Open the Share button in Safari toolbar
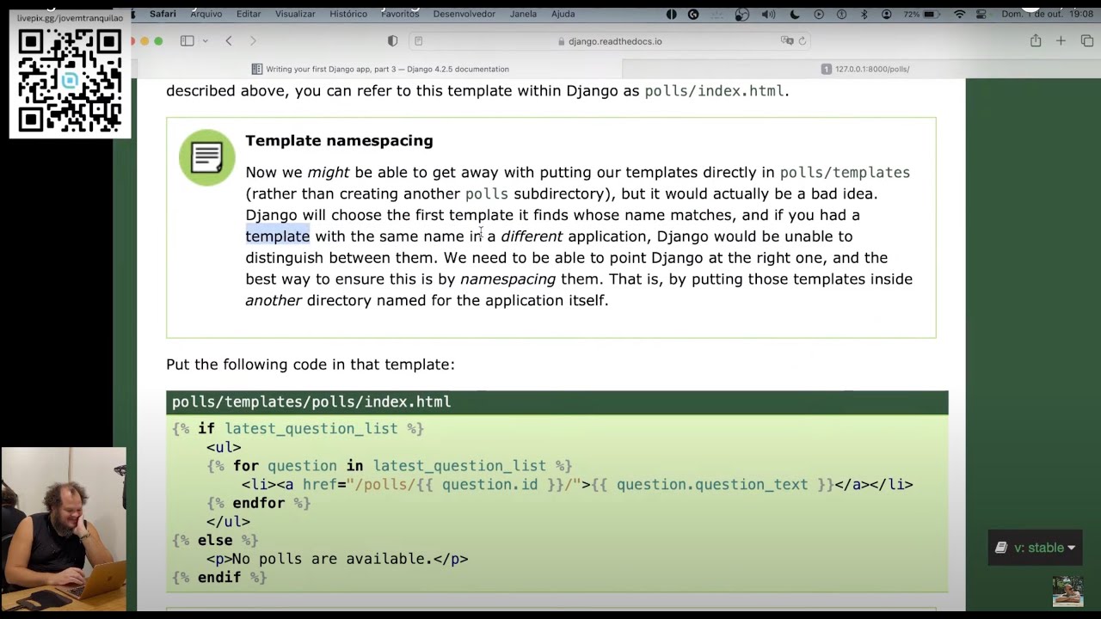Viewport: 1101px width, 619px height. (1036, 41)
